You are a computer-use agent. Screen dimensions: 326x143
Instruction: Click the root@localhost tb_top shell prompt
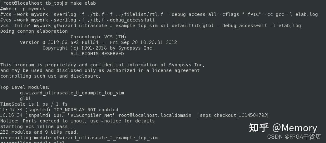click(32, 3)
